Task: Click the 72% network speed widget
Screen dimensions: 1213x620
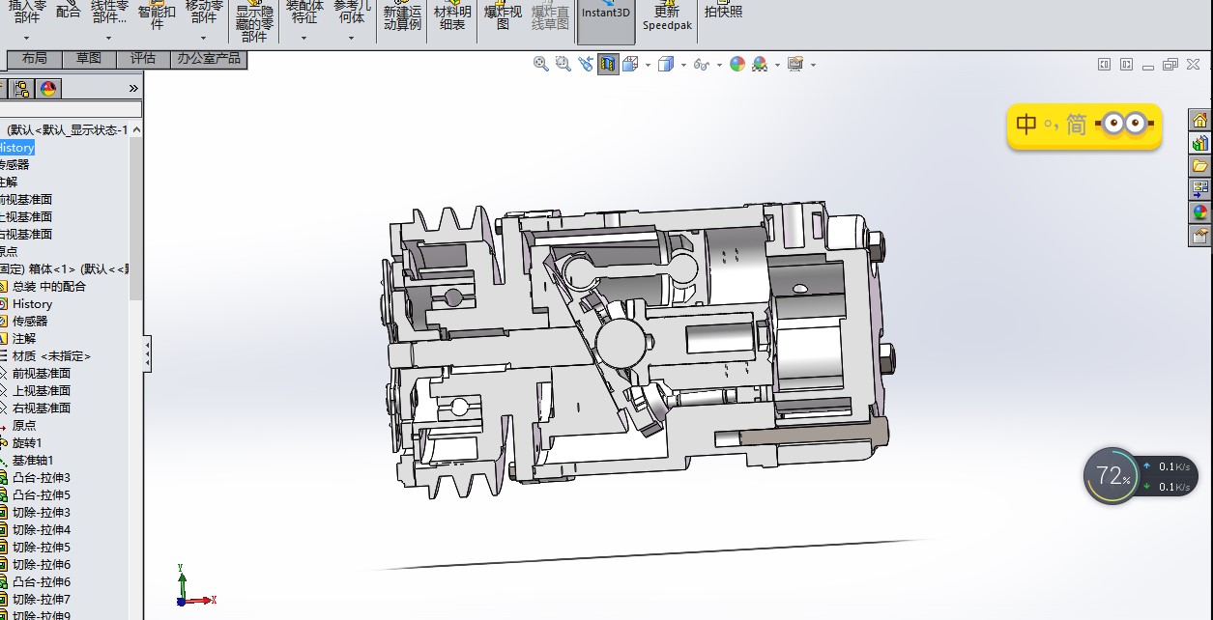Action: click(1113, 476)
